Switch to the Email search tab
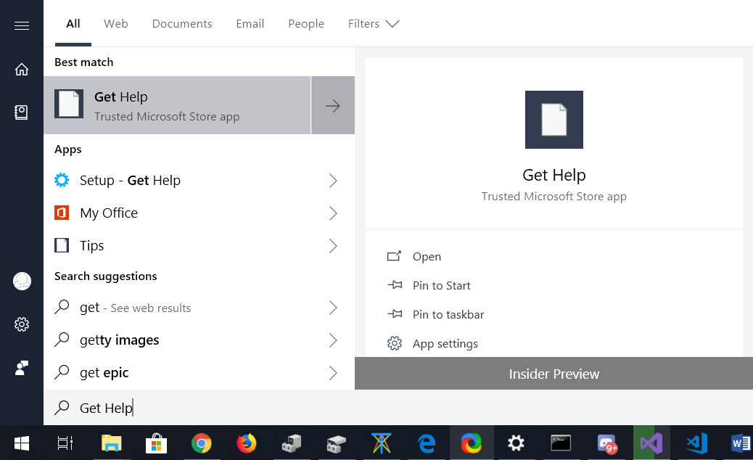Viewport: 753px width, 460px height. pos(250,23)
